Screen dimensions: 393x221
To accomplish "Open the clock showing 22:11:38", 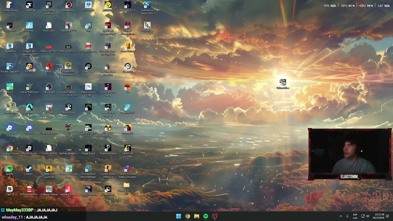I will 379,216.
